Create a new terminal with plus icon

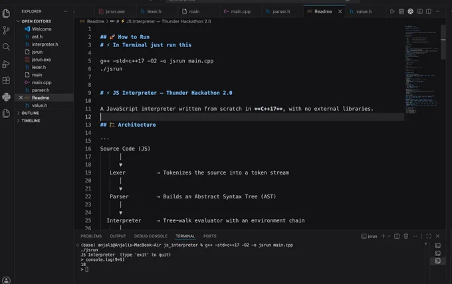[x=383, y=236]
